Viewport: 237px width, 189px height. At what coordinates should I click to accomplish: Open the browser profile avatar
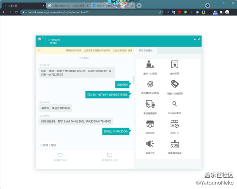tap(227, 12)
